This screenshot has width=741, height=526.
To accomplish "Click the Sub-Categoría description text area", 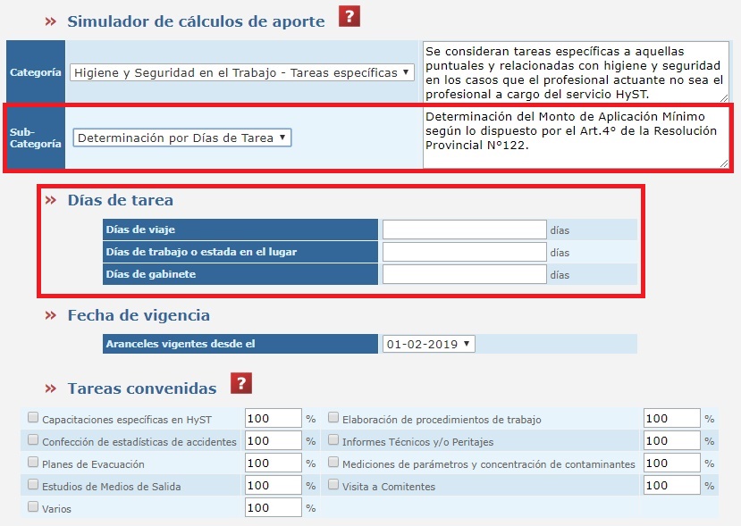I will (x=575, y=138).
